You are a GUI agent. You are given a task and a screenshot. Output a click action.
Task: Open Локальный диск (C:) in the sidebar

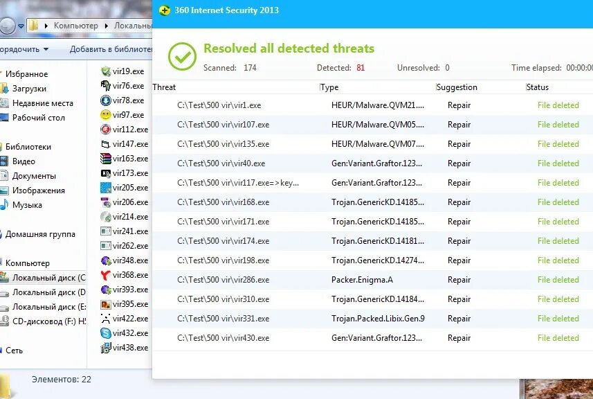point(48,278)
